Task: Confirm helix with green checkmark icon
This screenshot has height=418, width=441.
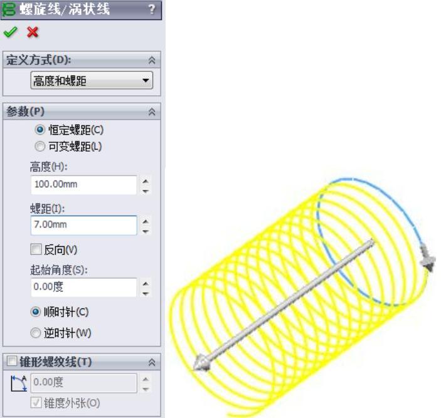Action: pos(11,32)
